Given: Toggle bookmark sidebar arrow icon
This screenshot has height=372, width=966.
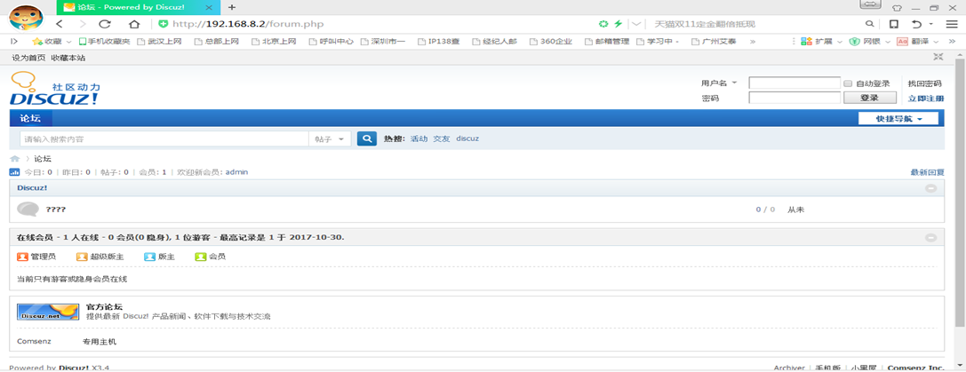Looking at the screenshot, I should (14, 41).
